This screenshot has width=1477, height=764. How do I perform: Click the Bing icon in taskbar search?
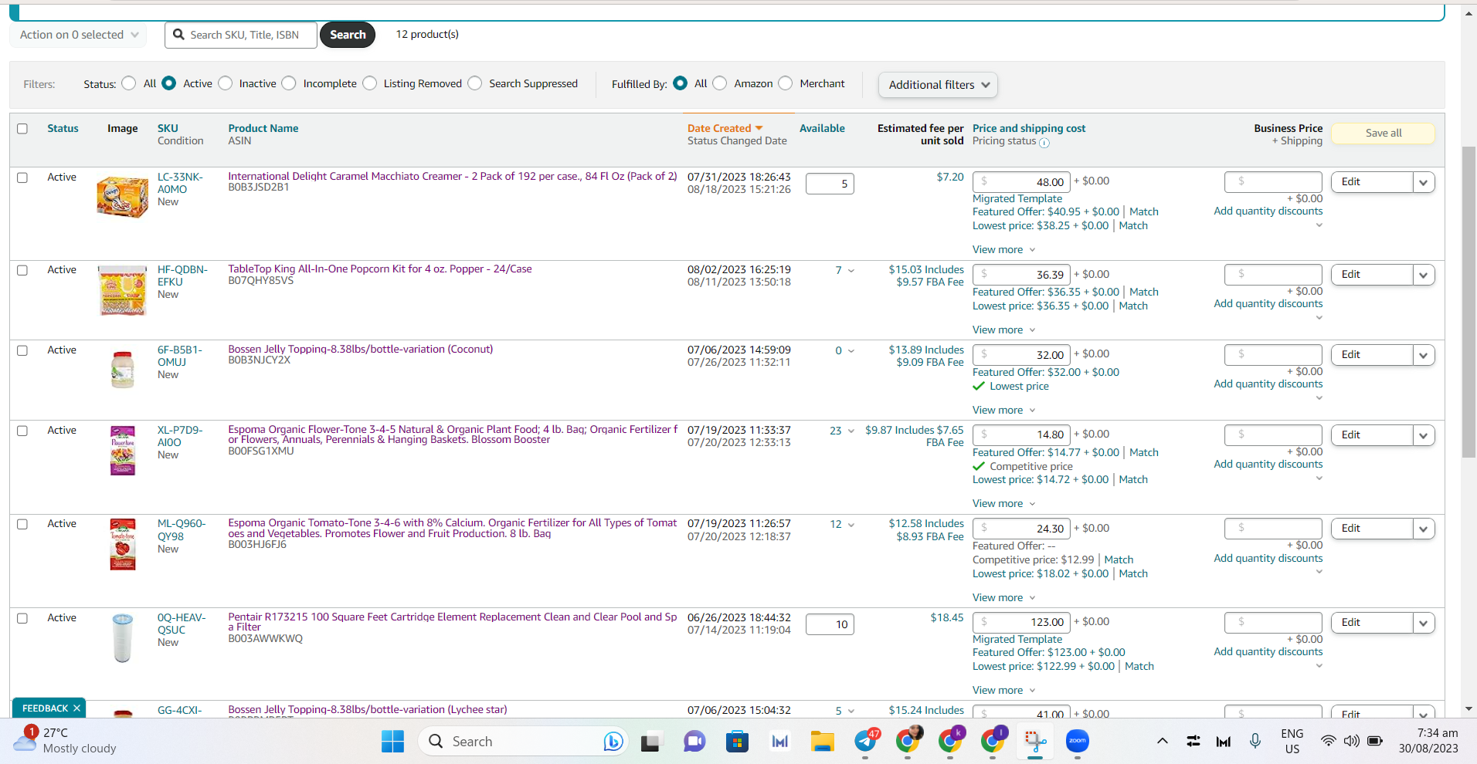(613, 742)
